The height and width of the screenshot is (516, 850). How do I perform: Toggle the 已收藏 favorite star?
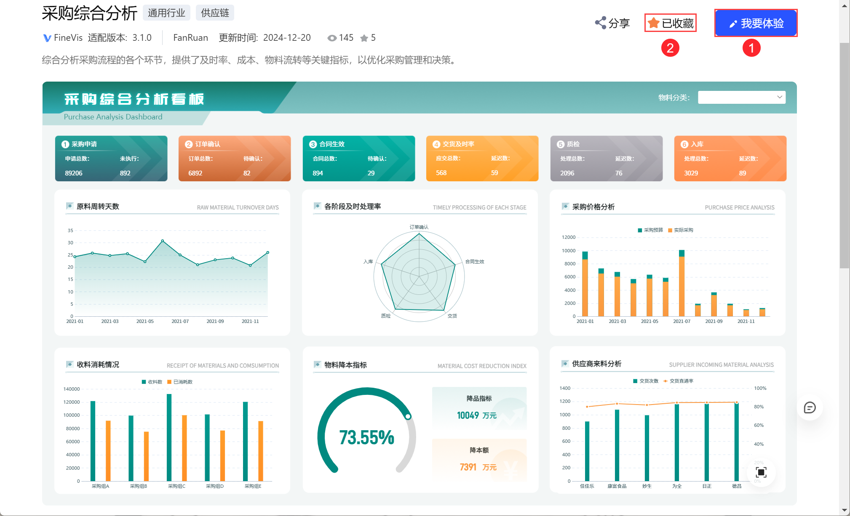tap(653, 23)
